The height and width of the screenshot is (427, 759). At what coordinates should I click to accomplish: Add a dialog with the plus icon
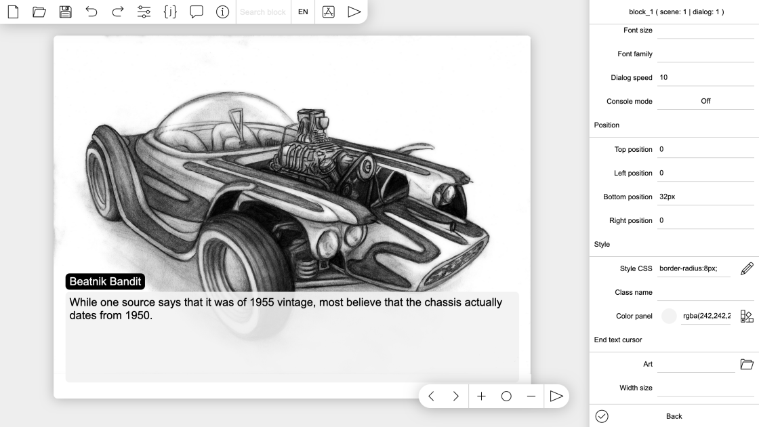coord(481,396)
